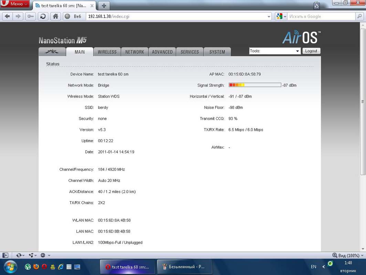366x275 pixels.
Task: Launch Firefox from the taskbar
Action: pos(36,267)
